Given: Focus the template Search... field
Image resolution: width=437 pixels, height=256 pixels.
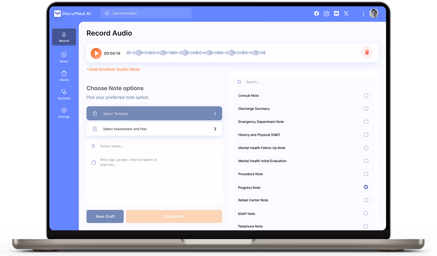Looking at the screenshot, I should 304,82.
